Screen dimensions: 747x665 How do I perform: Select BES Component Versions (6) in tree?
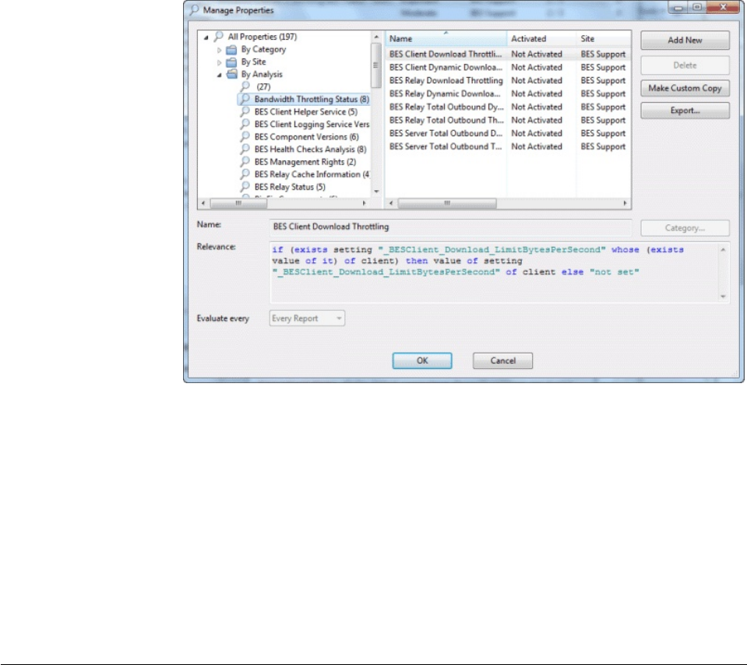click(x=306, y=137)
